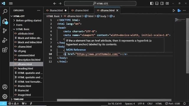
Task: Switch to the cframe.html tab
Action: [x=82, y=11]
